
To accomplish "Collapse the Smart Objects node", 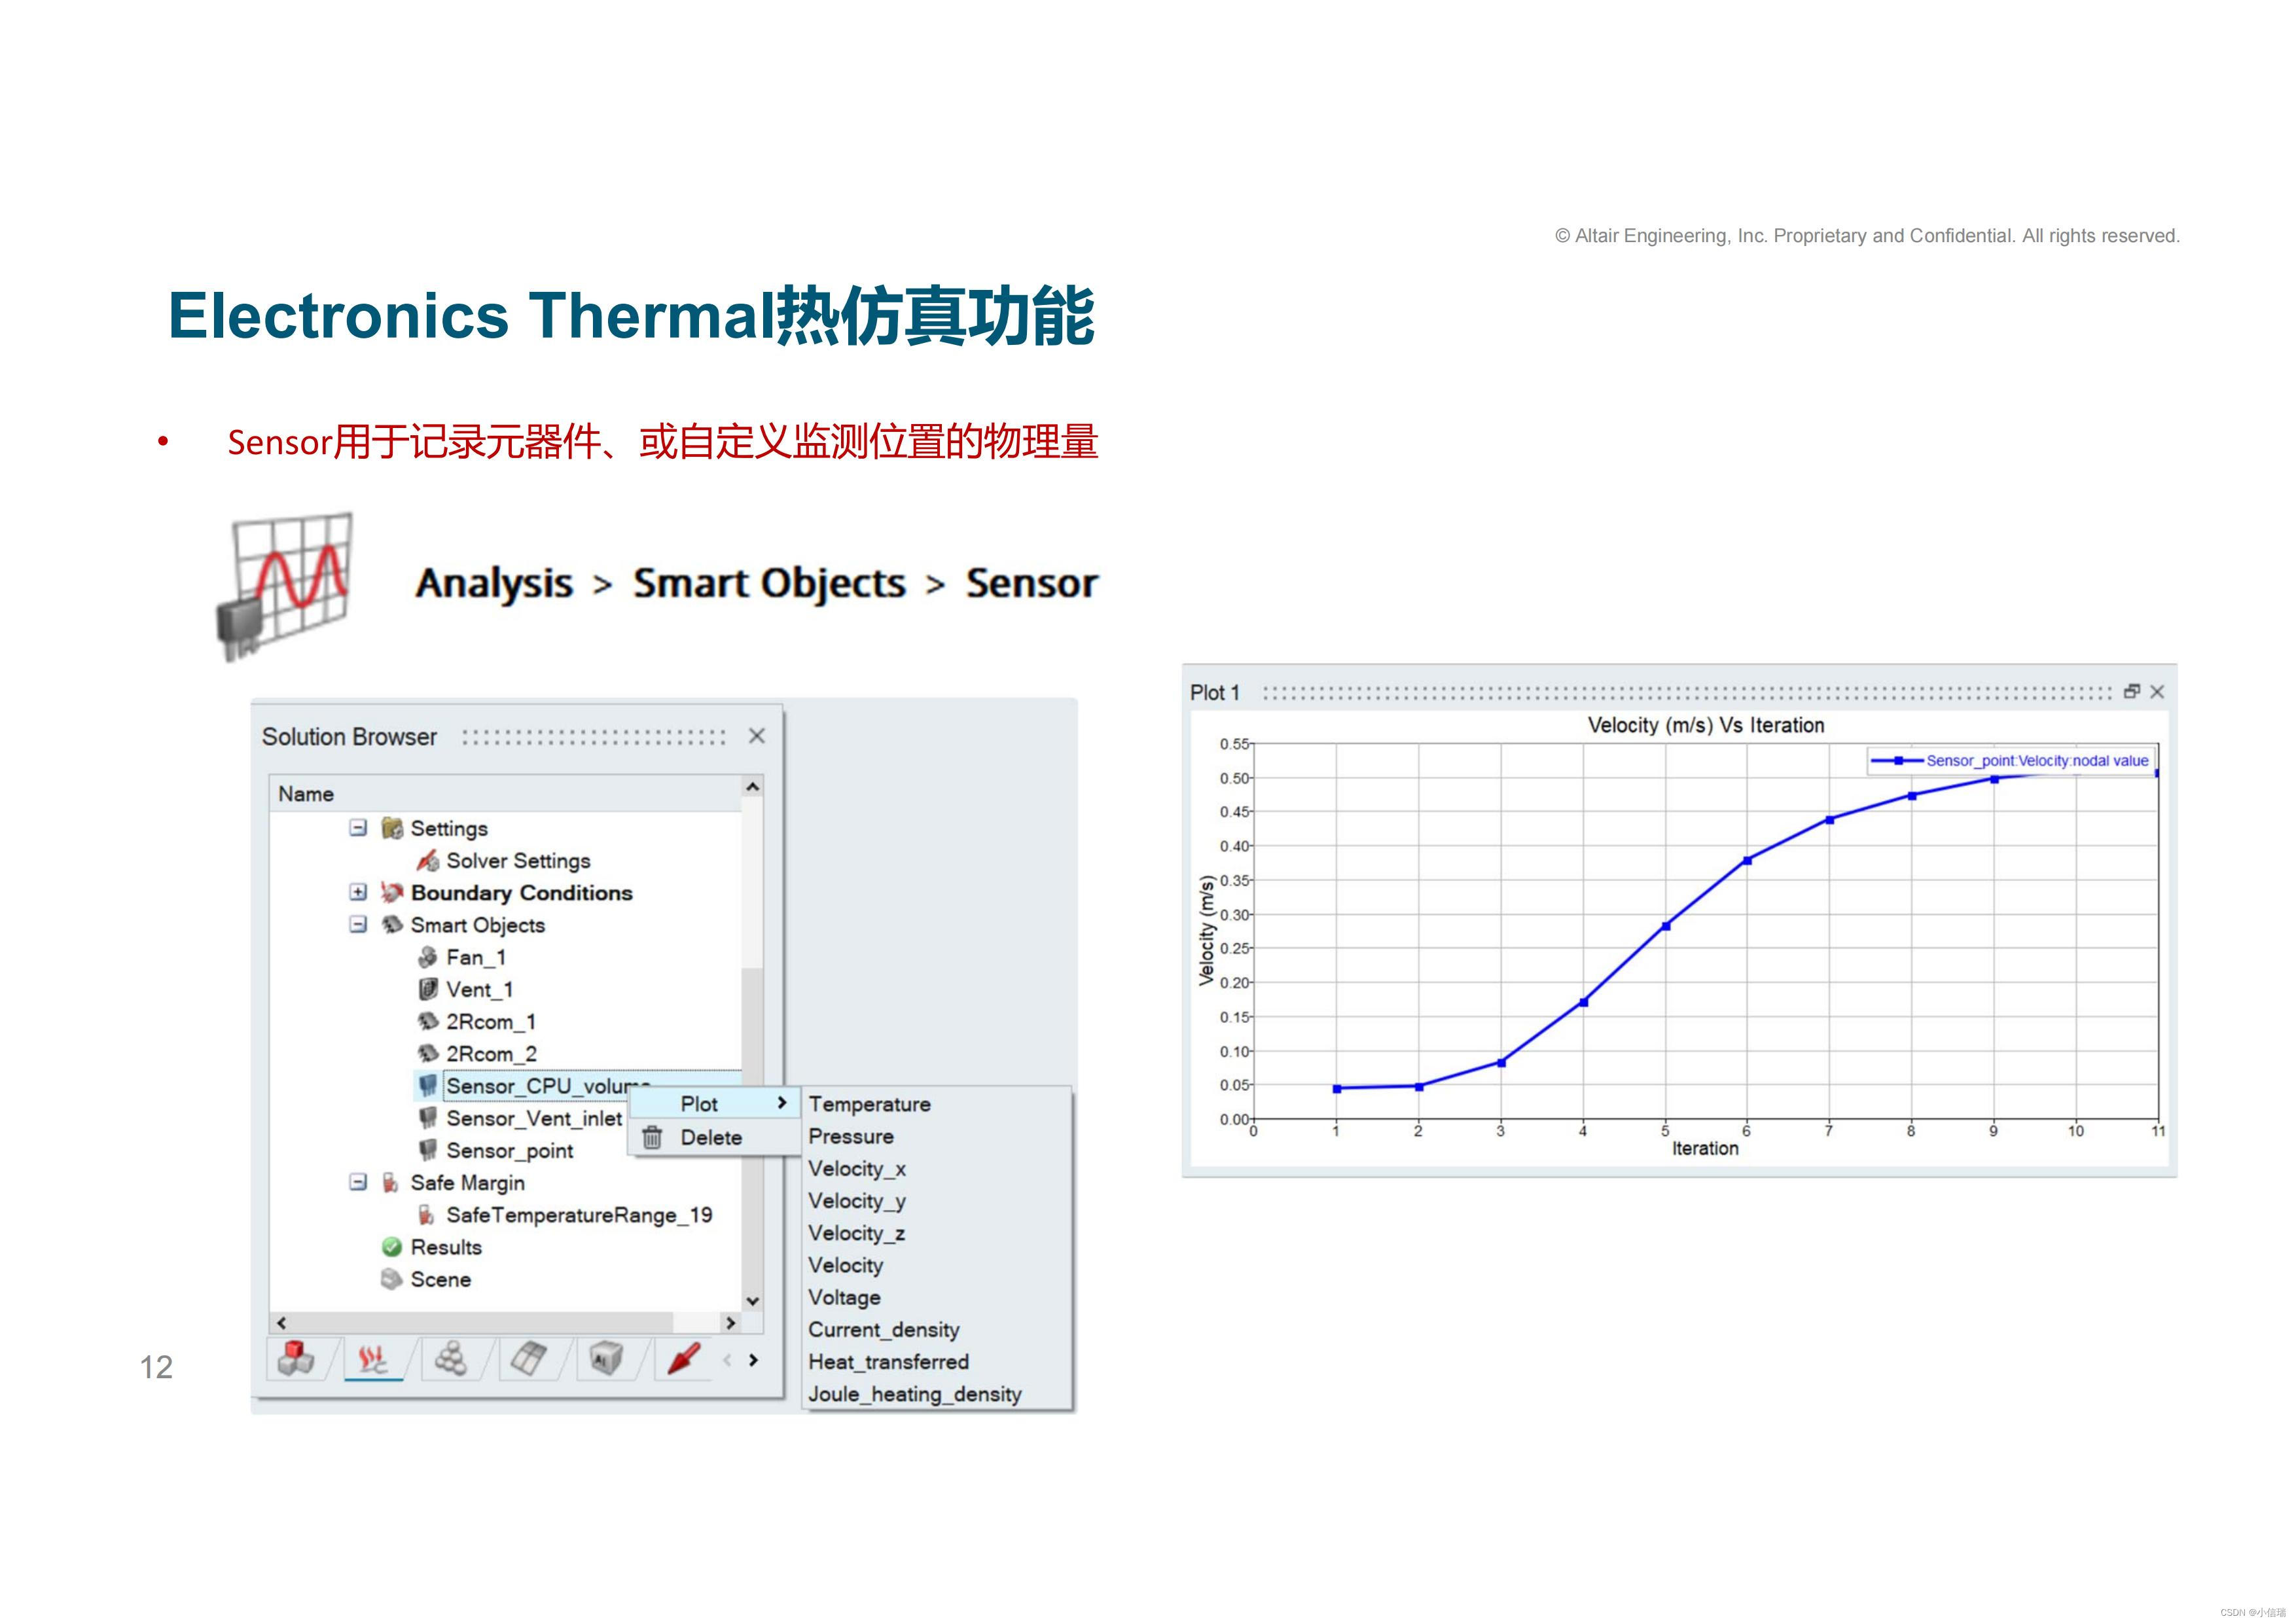I will coord(358,924).
